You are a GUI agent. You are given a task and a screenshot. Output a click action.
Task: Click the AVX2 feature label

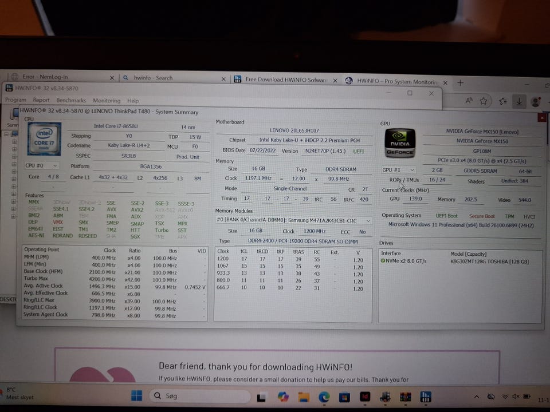pyautogui.click(x=137, y=209)
